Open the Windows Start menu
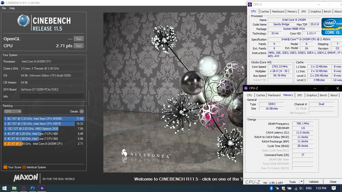Viewport: 342px width, 192px height. tap(5, 188)
